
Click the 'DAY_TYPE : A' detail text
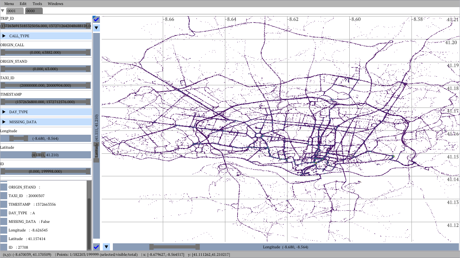[22, 213]
